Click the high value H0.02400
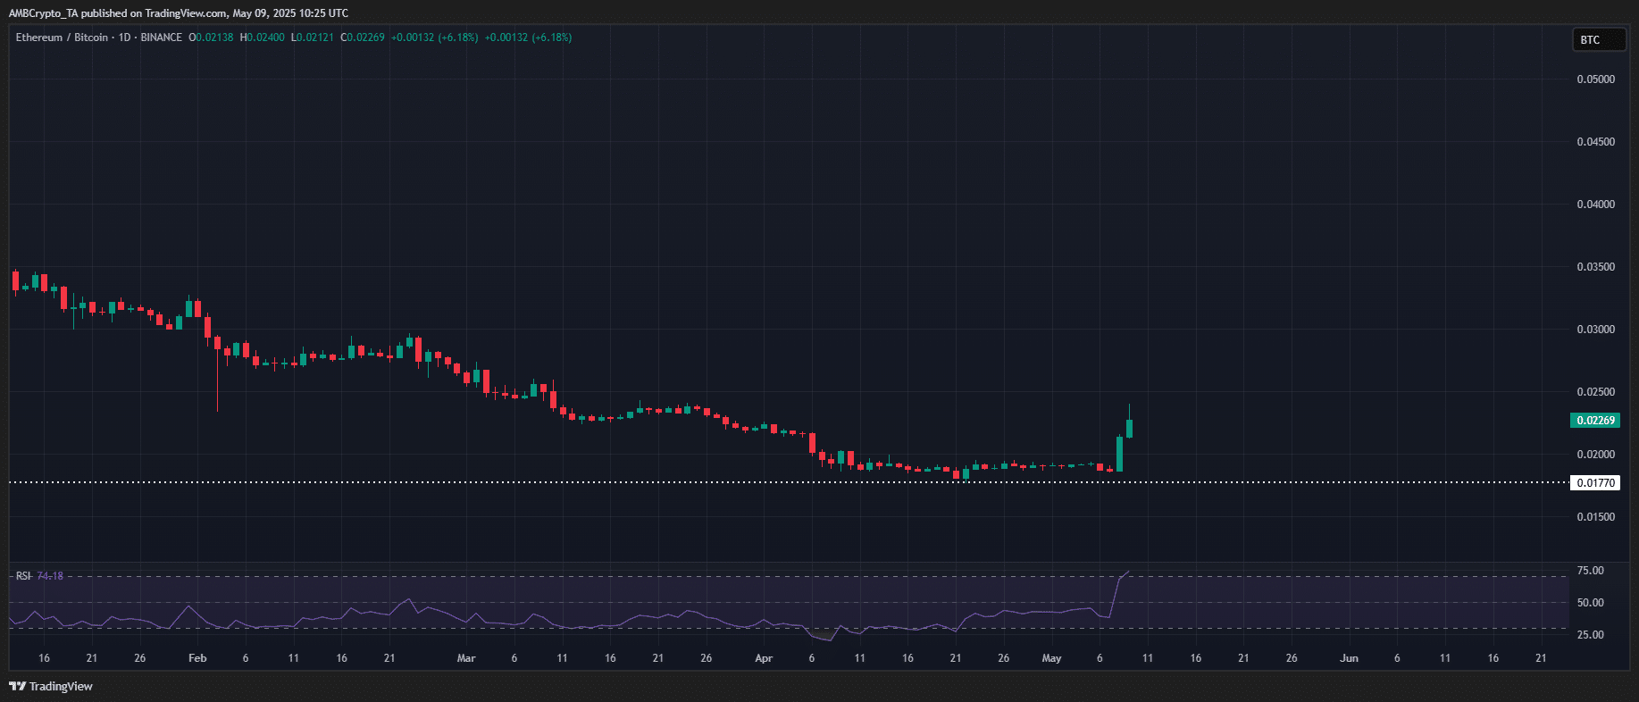 point(262,38)
